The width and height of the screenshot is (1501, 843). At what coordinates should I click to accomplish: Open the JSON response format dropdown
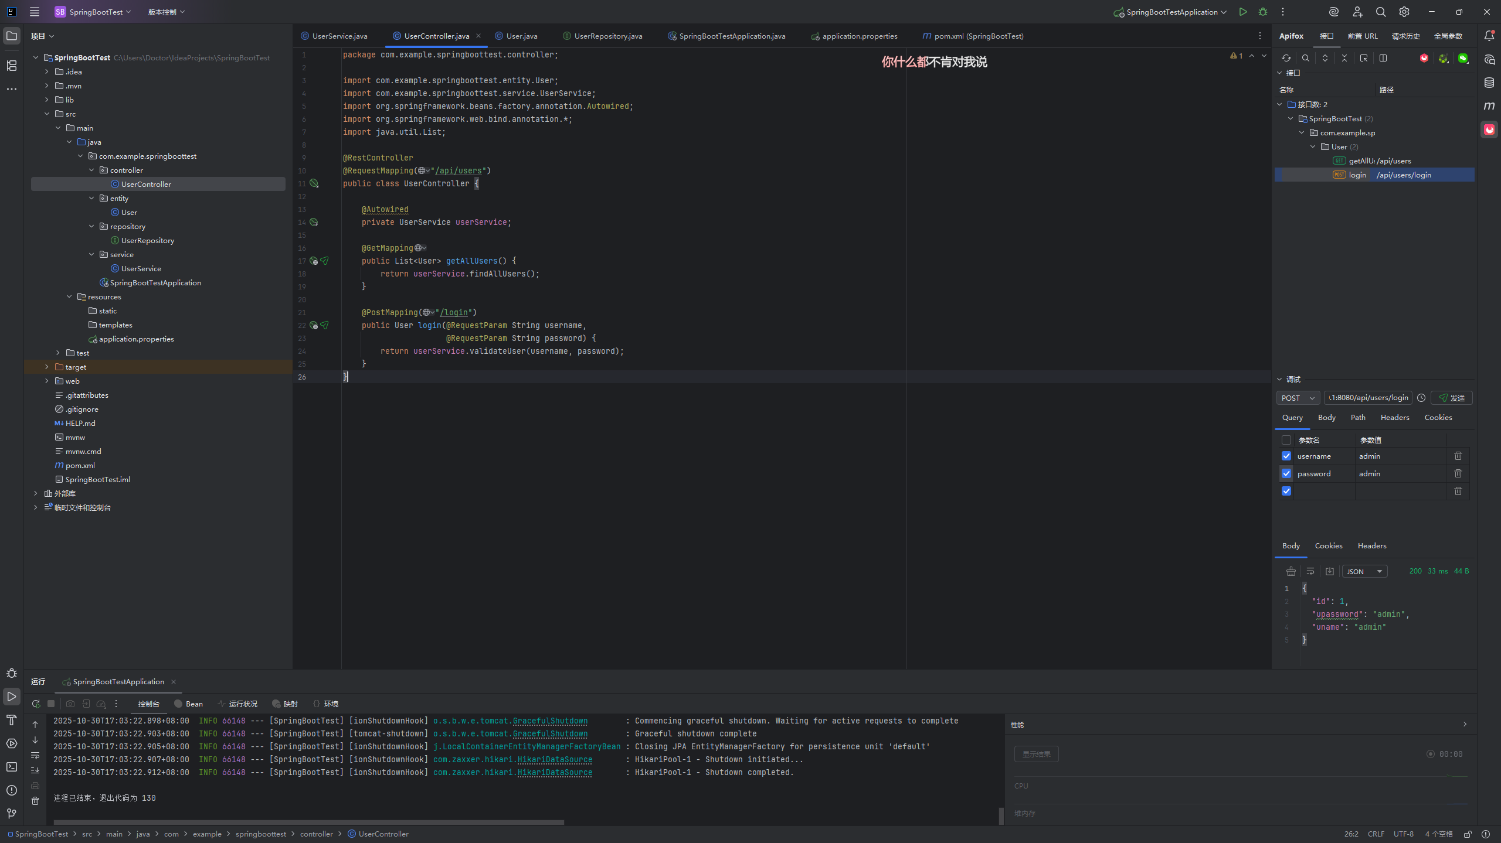pyautogui.click(x=1364, y=571)
